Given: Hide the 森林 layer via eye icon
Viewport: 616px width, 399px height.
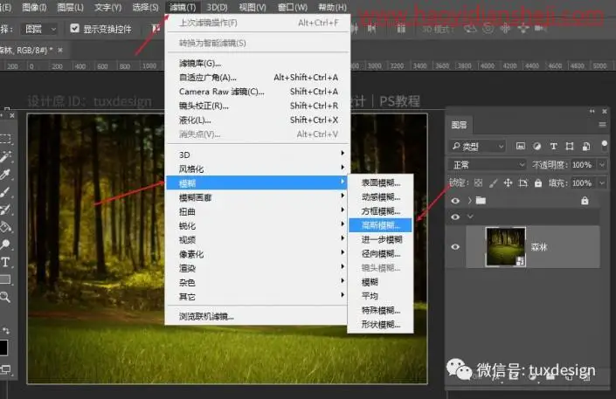Looking at the screenshot, I should point(455,247).
